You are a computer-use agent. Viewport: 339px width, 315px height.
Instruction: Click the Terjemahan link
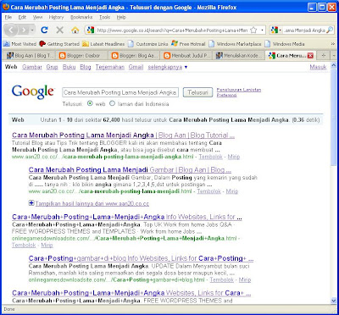(110, 67)
